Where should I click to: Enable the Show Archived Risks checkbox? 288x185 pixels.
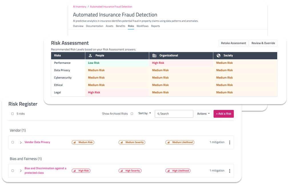click(132, 114)
